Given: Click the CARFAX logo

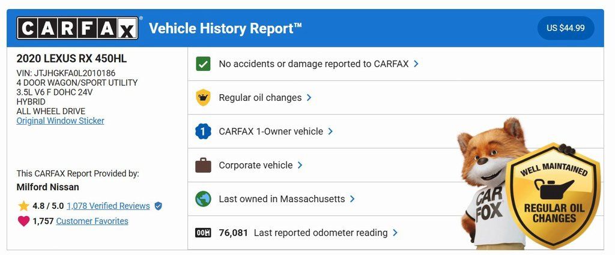Looking at the screenshot, I should point(77,28).
